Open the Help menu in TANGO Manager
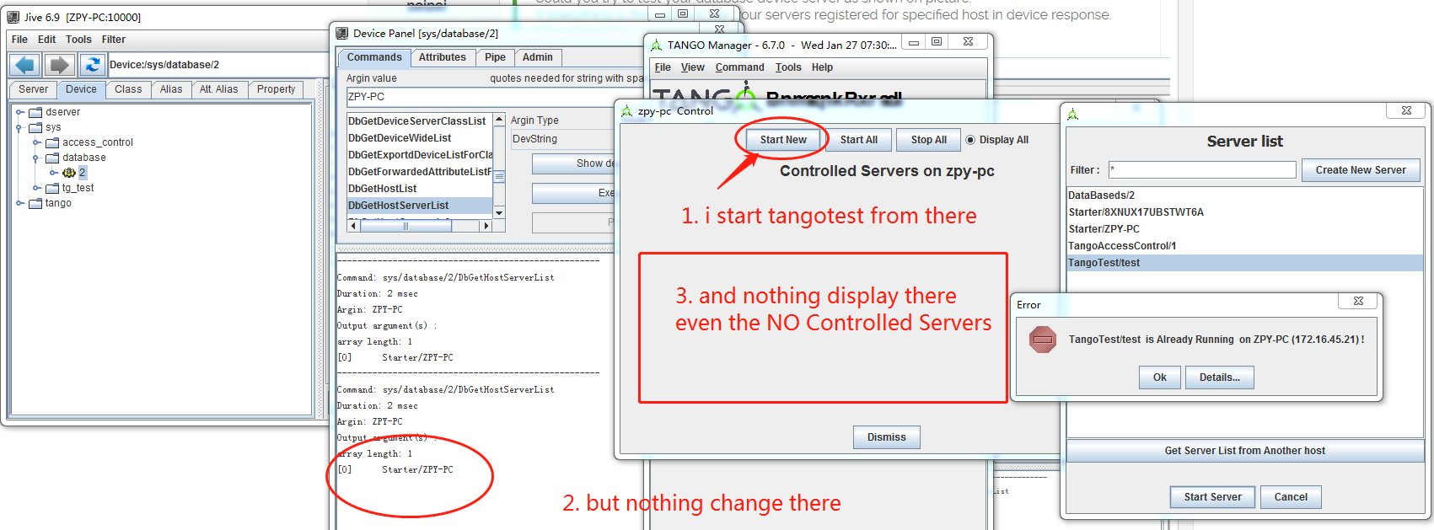 pos(822,67)
